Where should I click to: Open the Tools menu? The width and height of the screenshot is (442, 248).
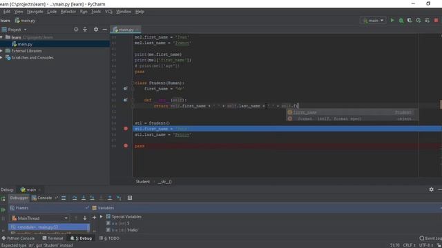[x=96, y=12]
